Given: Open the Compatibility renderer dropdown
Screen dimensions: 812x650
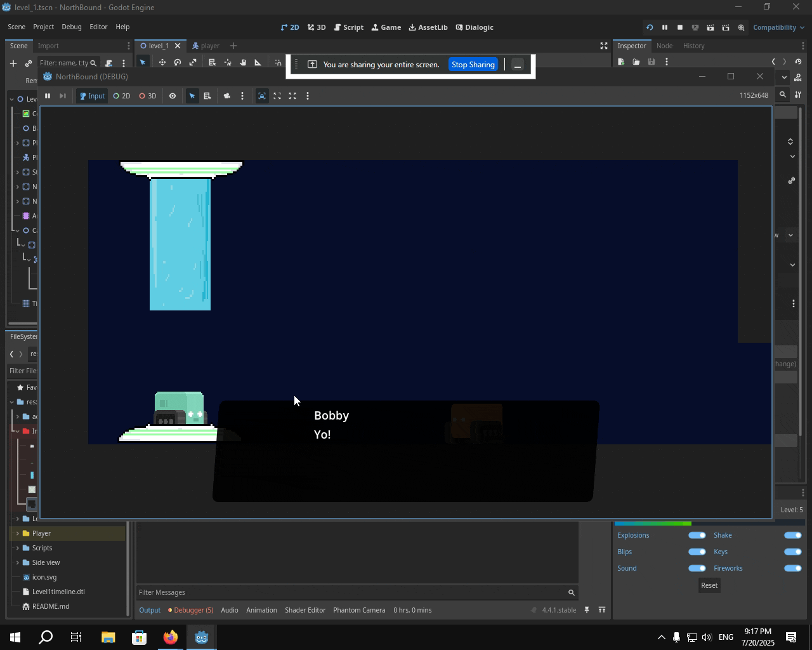Looking at the screenshot, I should [x=778, y=27].
